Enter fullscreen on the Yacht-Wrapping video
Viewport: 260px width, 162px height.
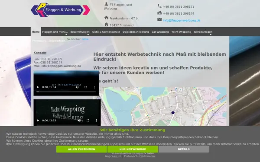88,121
